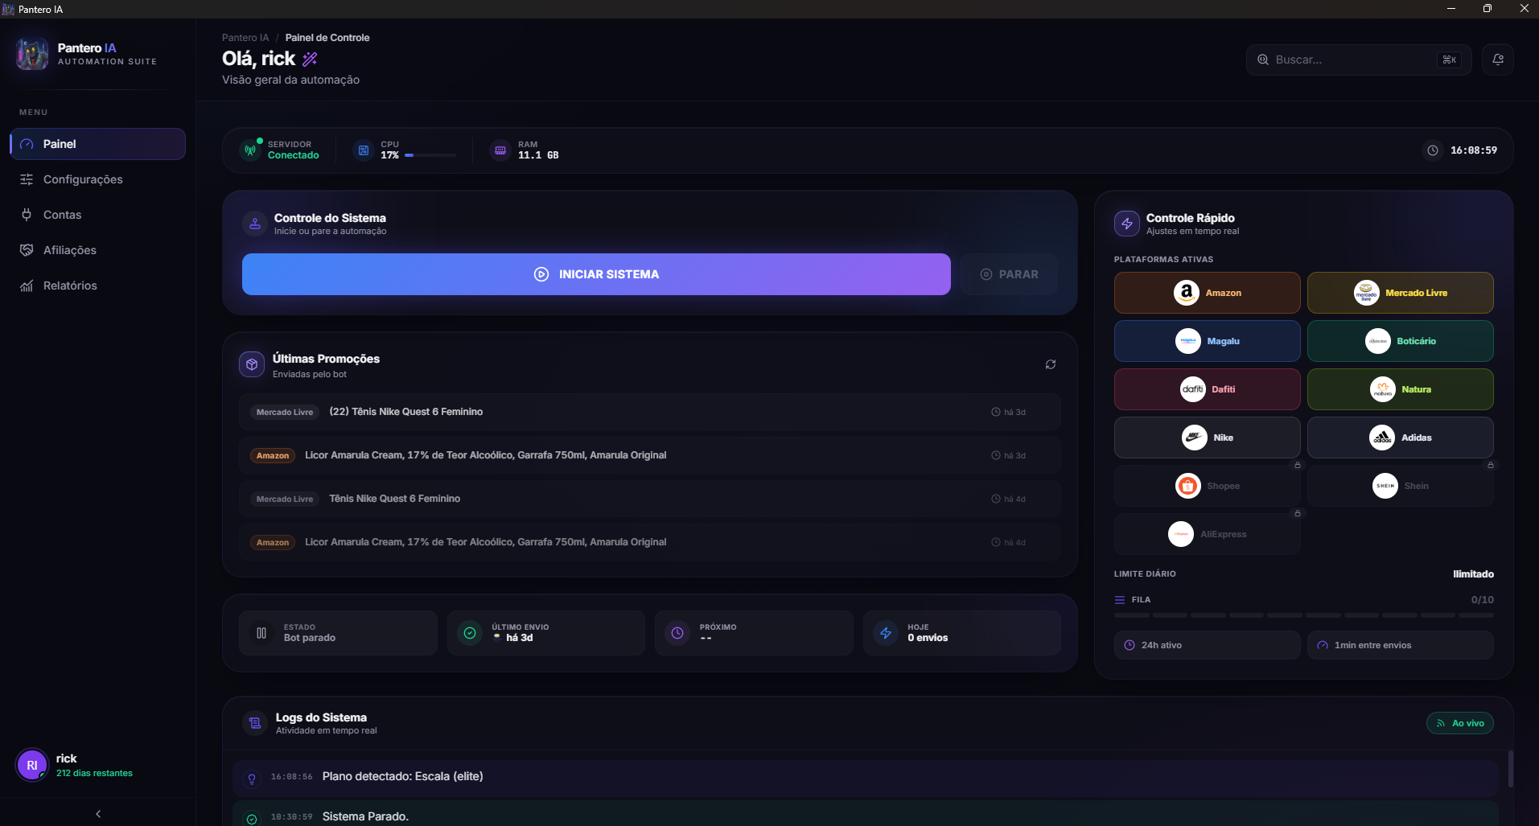This screenshot has width=1539, height=826.
Task: Click the lock icon above Shein
Action: coord(1490,465)
